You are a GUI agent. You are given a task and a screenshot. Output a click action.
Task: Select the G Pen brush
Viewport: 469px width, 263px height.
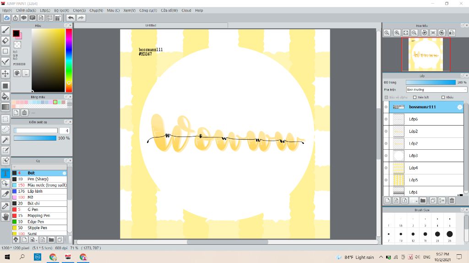tap(39, 210)
